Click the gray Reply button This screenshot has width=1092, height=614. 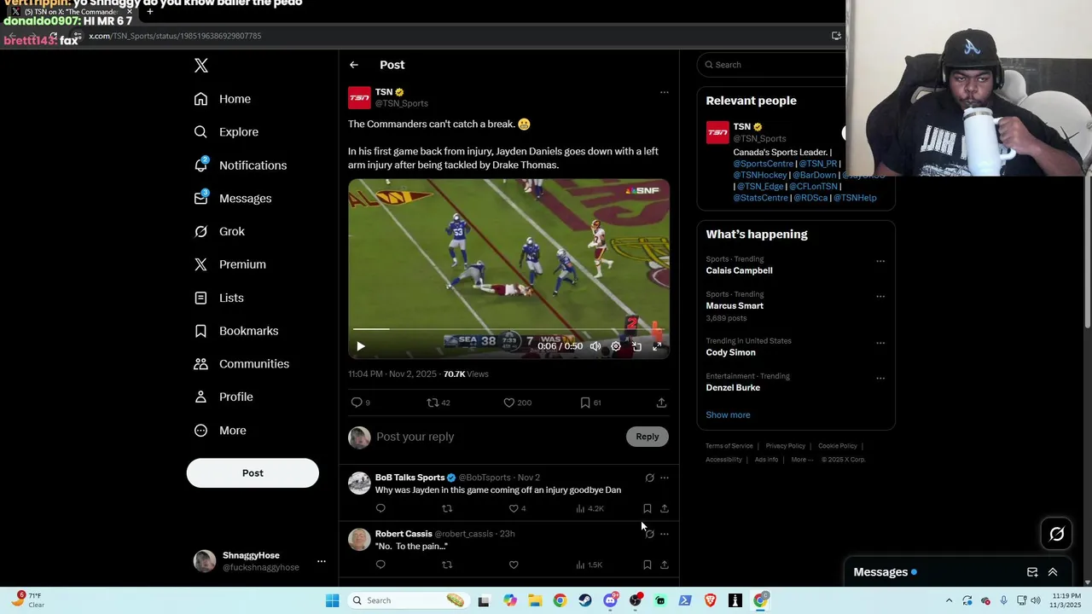[x=648, y=437]
